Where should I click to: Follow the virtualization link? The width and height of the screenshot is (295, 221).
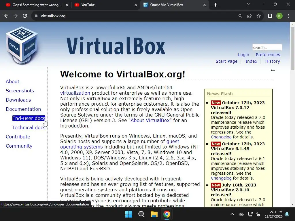[75, 93]
